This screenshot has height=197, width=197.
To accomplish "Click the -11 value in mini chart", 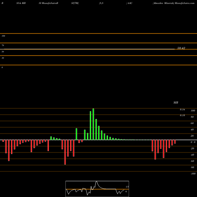I will pos(127,187).
